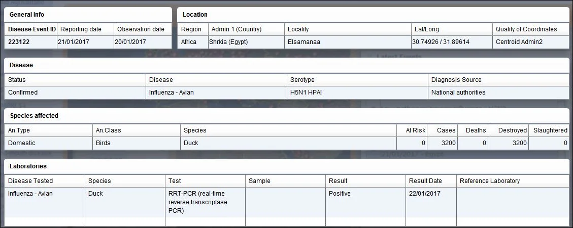Select the Lat/Long coordinates 30.74926 / 31.89614
573x228 pixels.
[x=452, y=42]
